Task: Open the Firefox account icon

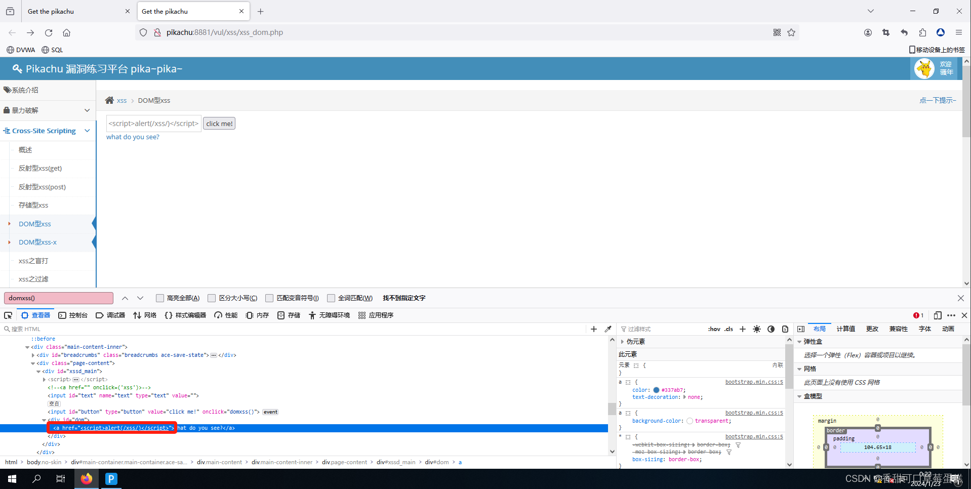Action: click(x=868, y=32)
